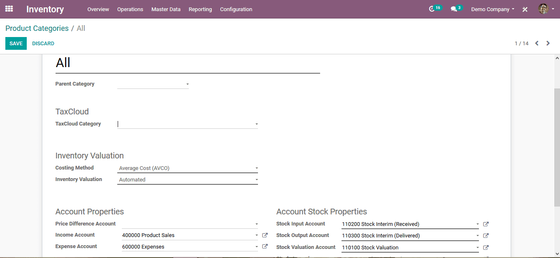
Task: Open the Overview menu
Action: tap(98, 9)
